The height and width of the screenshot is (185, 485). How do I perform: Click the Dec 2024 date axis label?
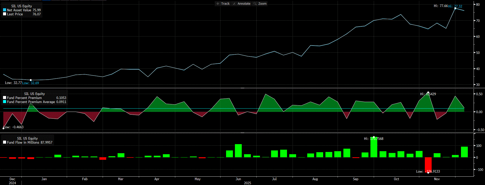pyautogui.click(x=12, y=181)
